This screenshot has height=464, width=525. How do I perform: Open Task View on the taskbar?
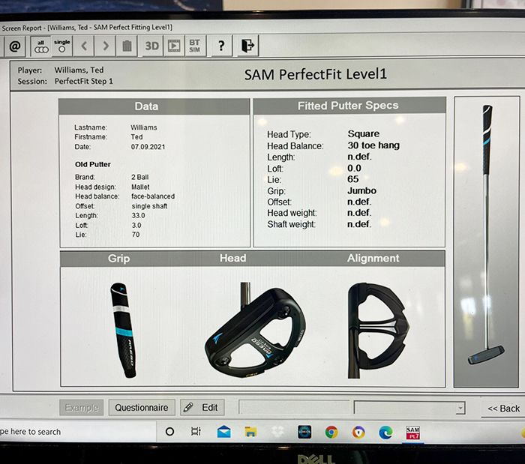[196, 432]
